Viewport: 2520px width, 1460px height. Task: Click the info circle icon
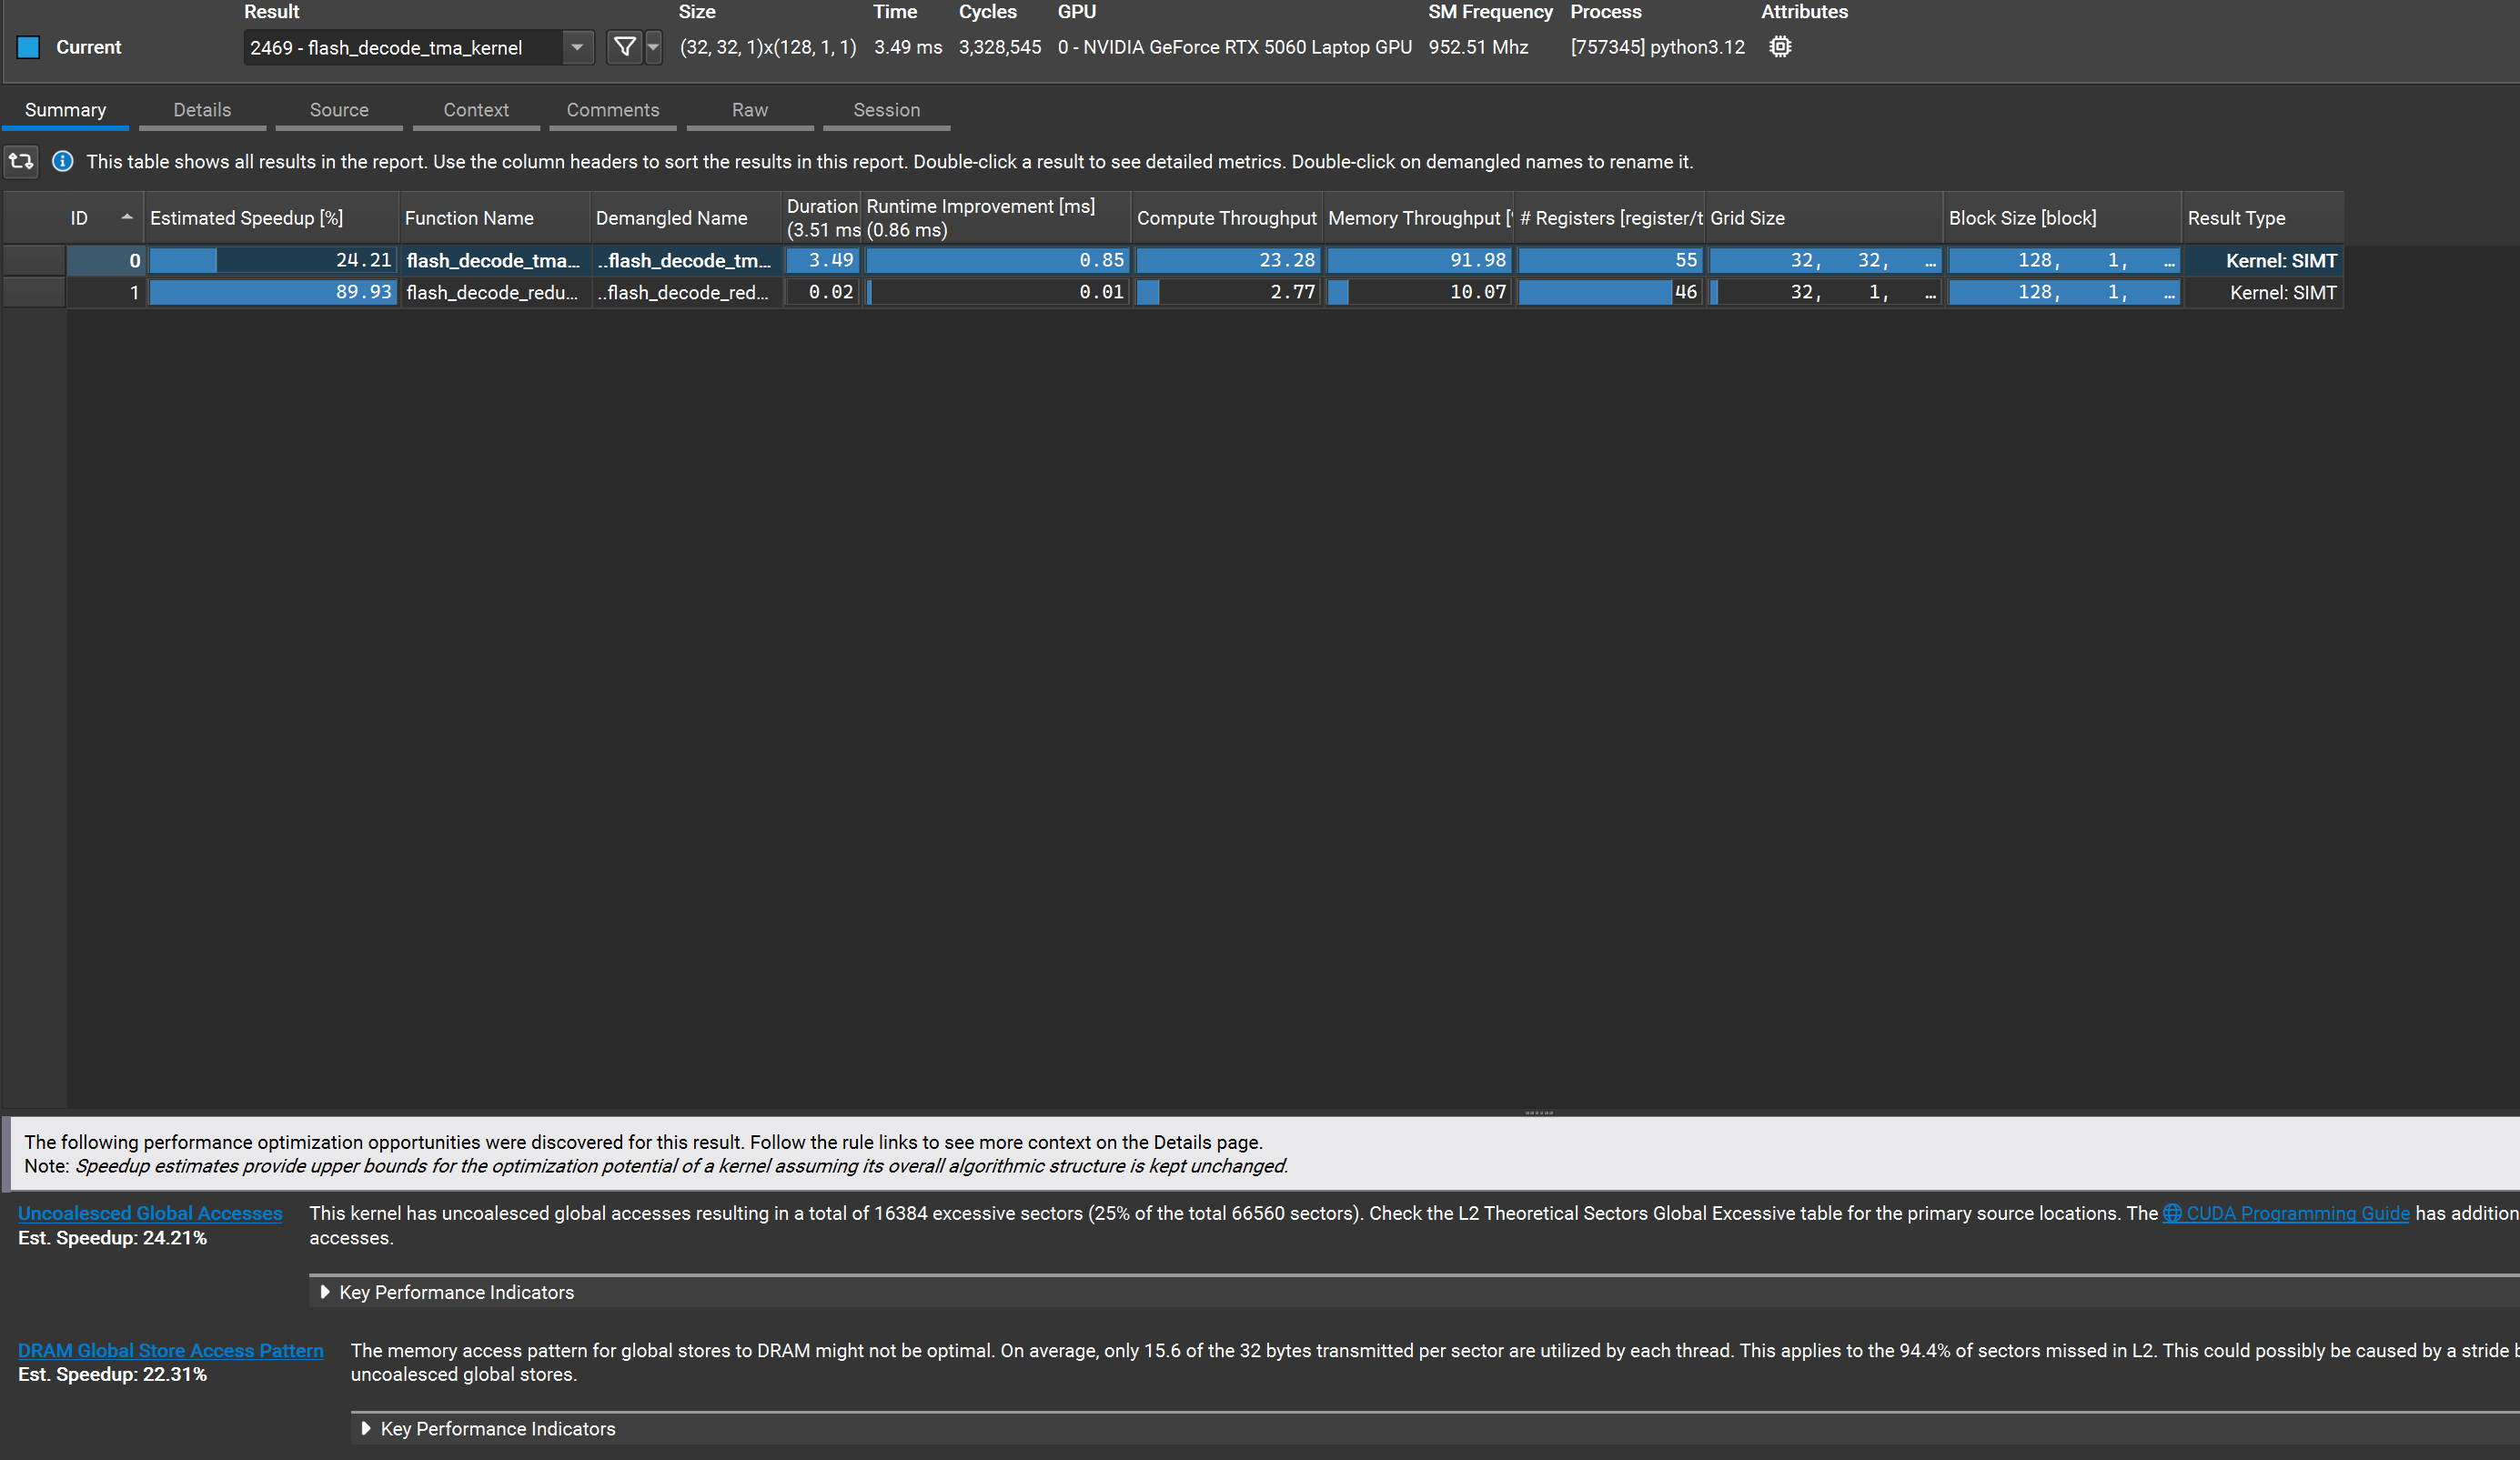coord(63,161)
